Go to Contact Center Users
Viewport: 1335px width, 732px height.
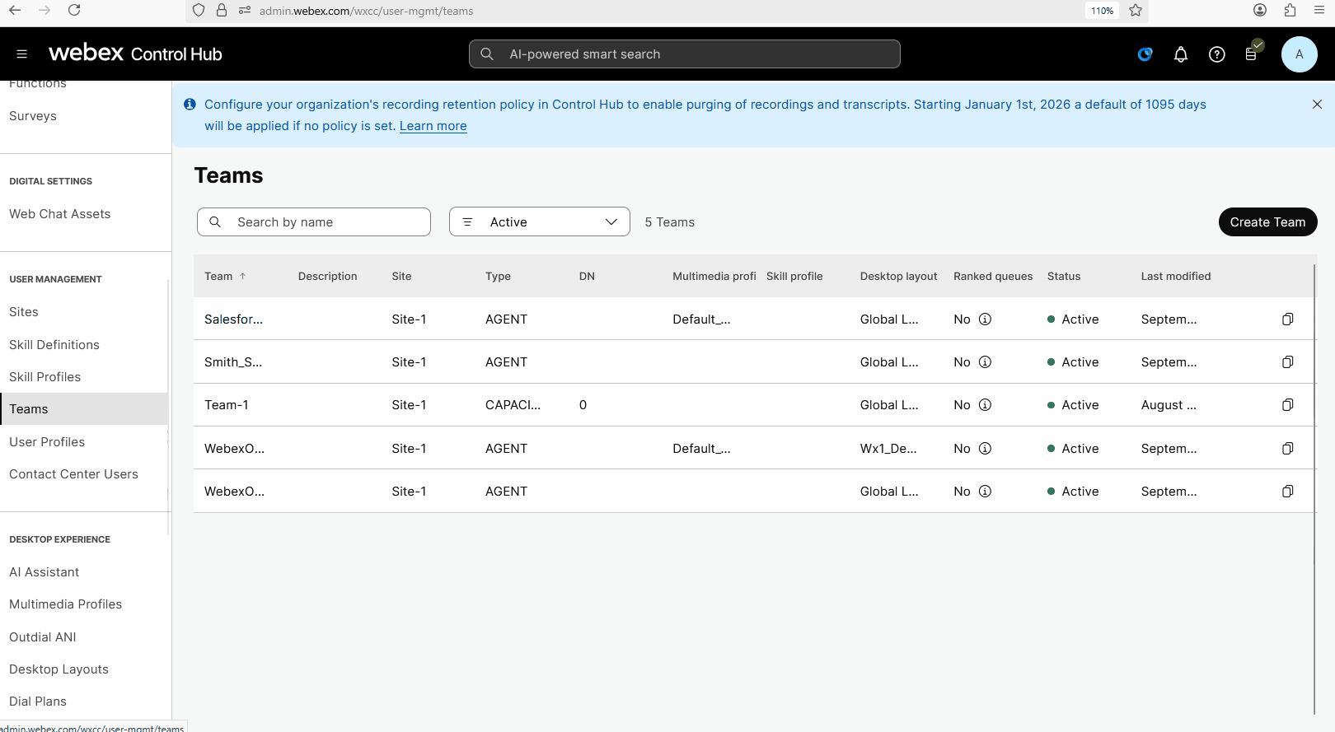pyautogui.click(x=73, y=474)
